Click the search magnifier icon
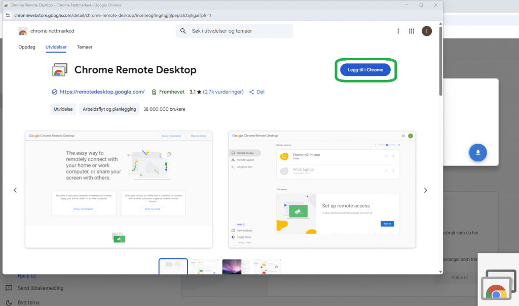The height and width of the screenshot is (306, 519). point(183,31)
